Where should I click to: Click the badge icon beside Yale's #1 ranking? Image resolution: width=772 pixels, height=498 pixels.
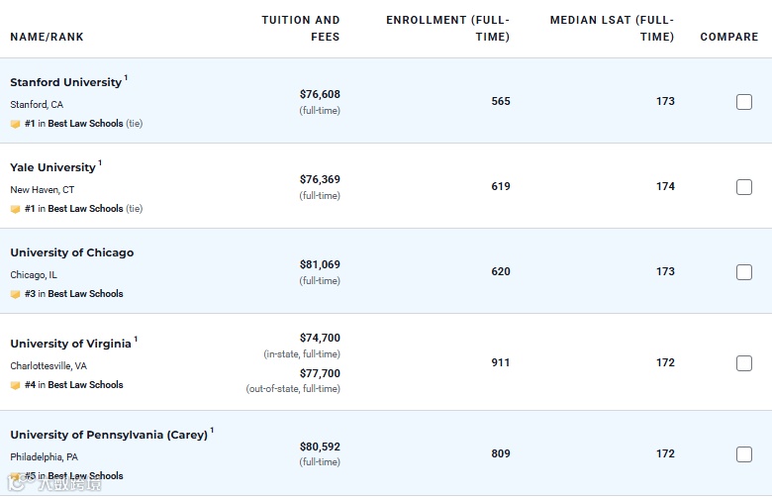tap(15, 209)
